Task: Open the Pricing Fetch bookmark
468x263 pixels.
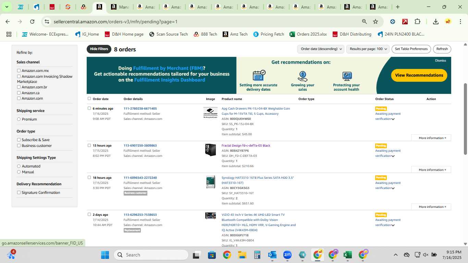Action: tap(269, 34)
